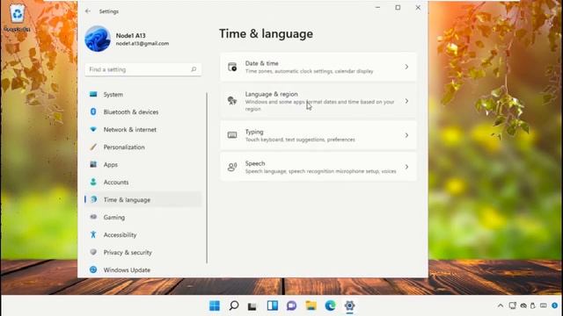Open Typing settings card
This screenshot has width=563, height=316.
[318, 135]
